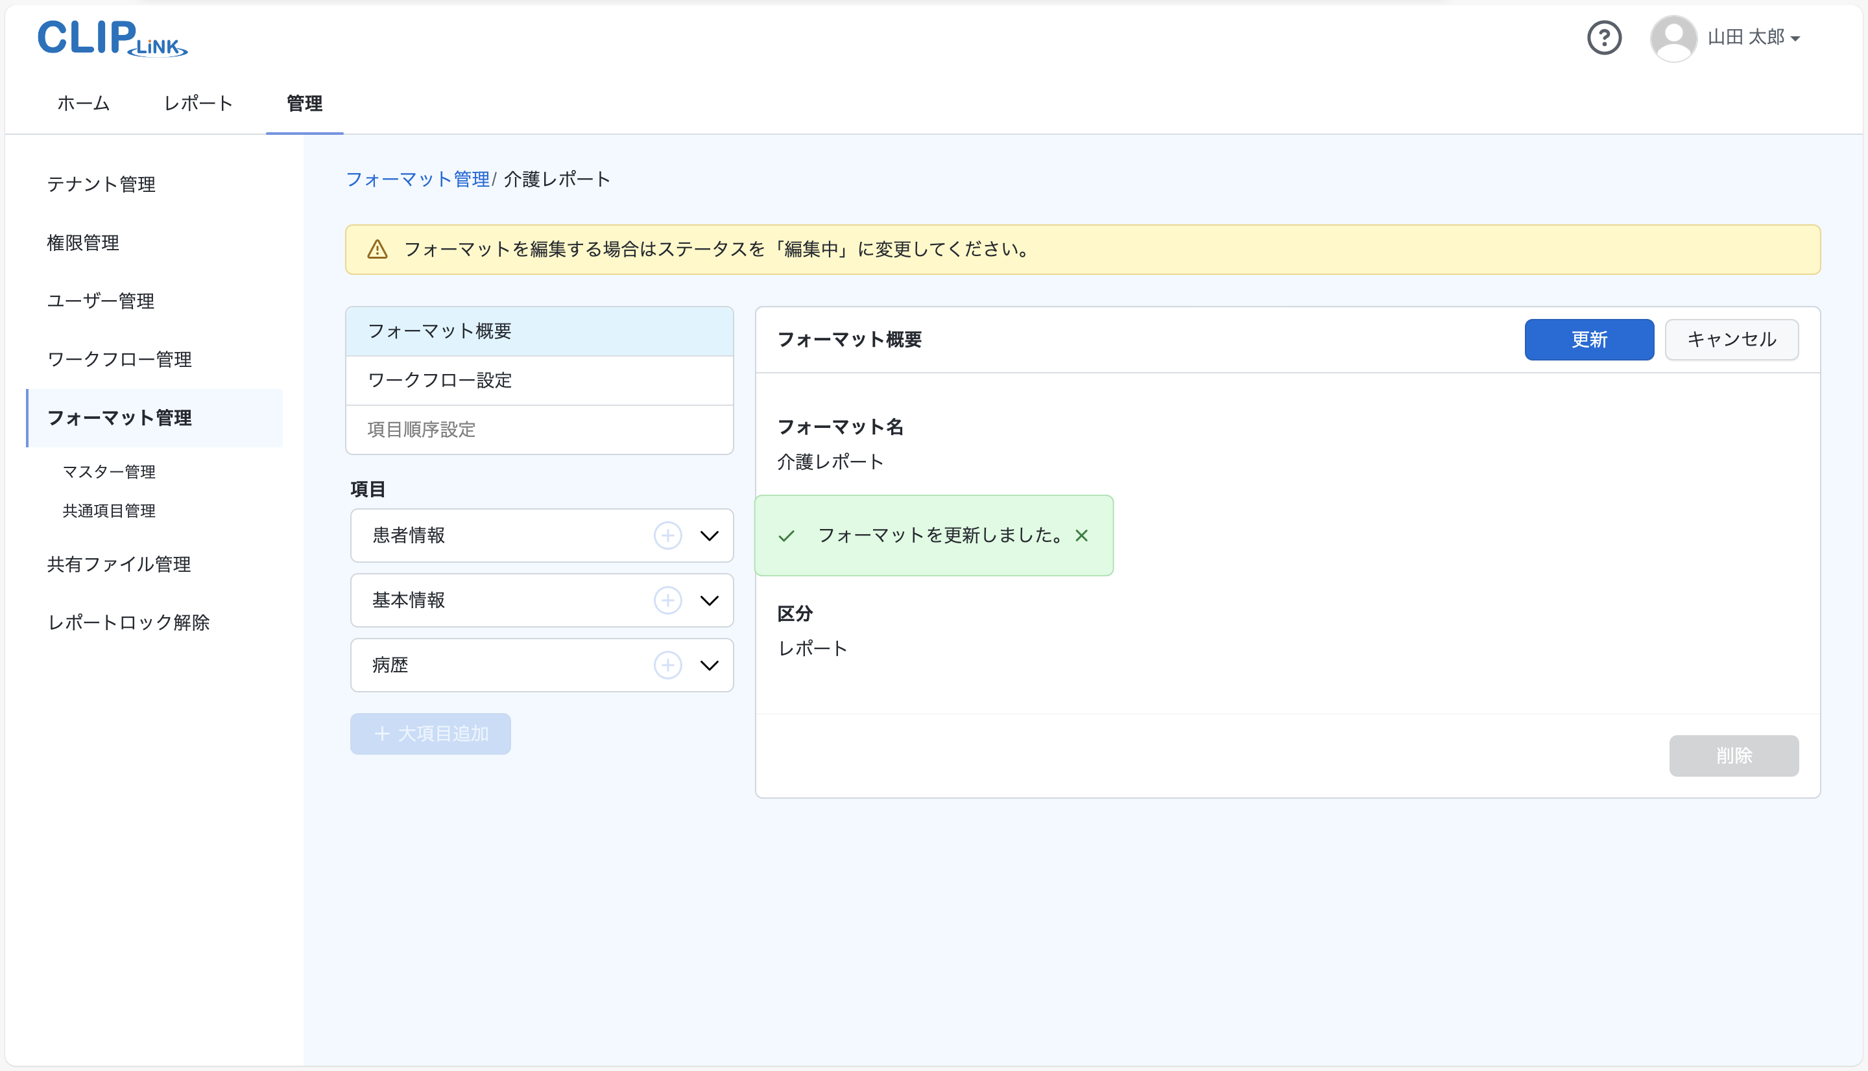1868x1071 pixels.
Task: Click the blue 更新 button
Action: coord(1588,339)
